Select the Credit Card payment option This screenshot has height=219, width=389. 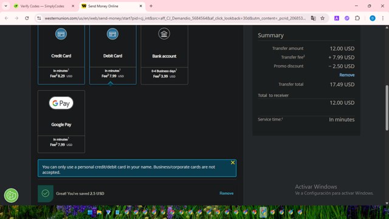(61, 55)
